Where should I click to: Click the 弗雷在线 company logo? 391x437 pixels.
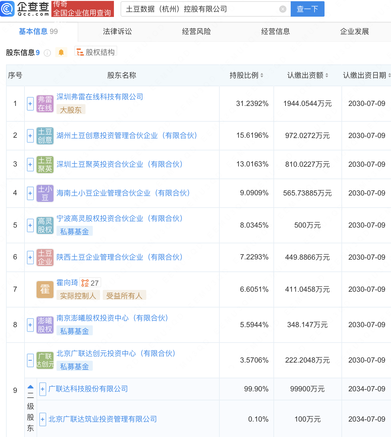(45, 104)
